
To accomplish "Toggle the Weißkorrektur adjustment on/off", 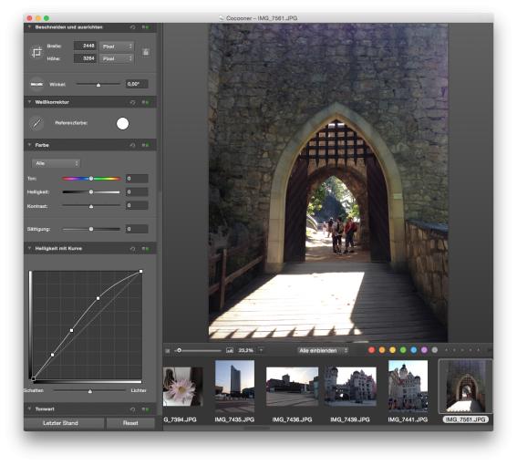I will coord(145,102).
